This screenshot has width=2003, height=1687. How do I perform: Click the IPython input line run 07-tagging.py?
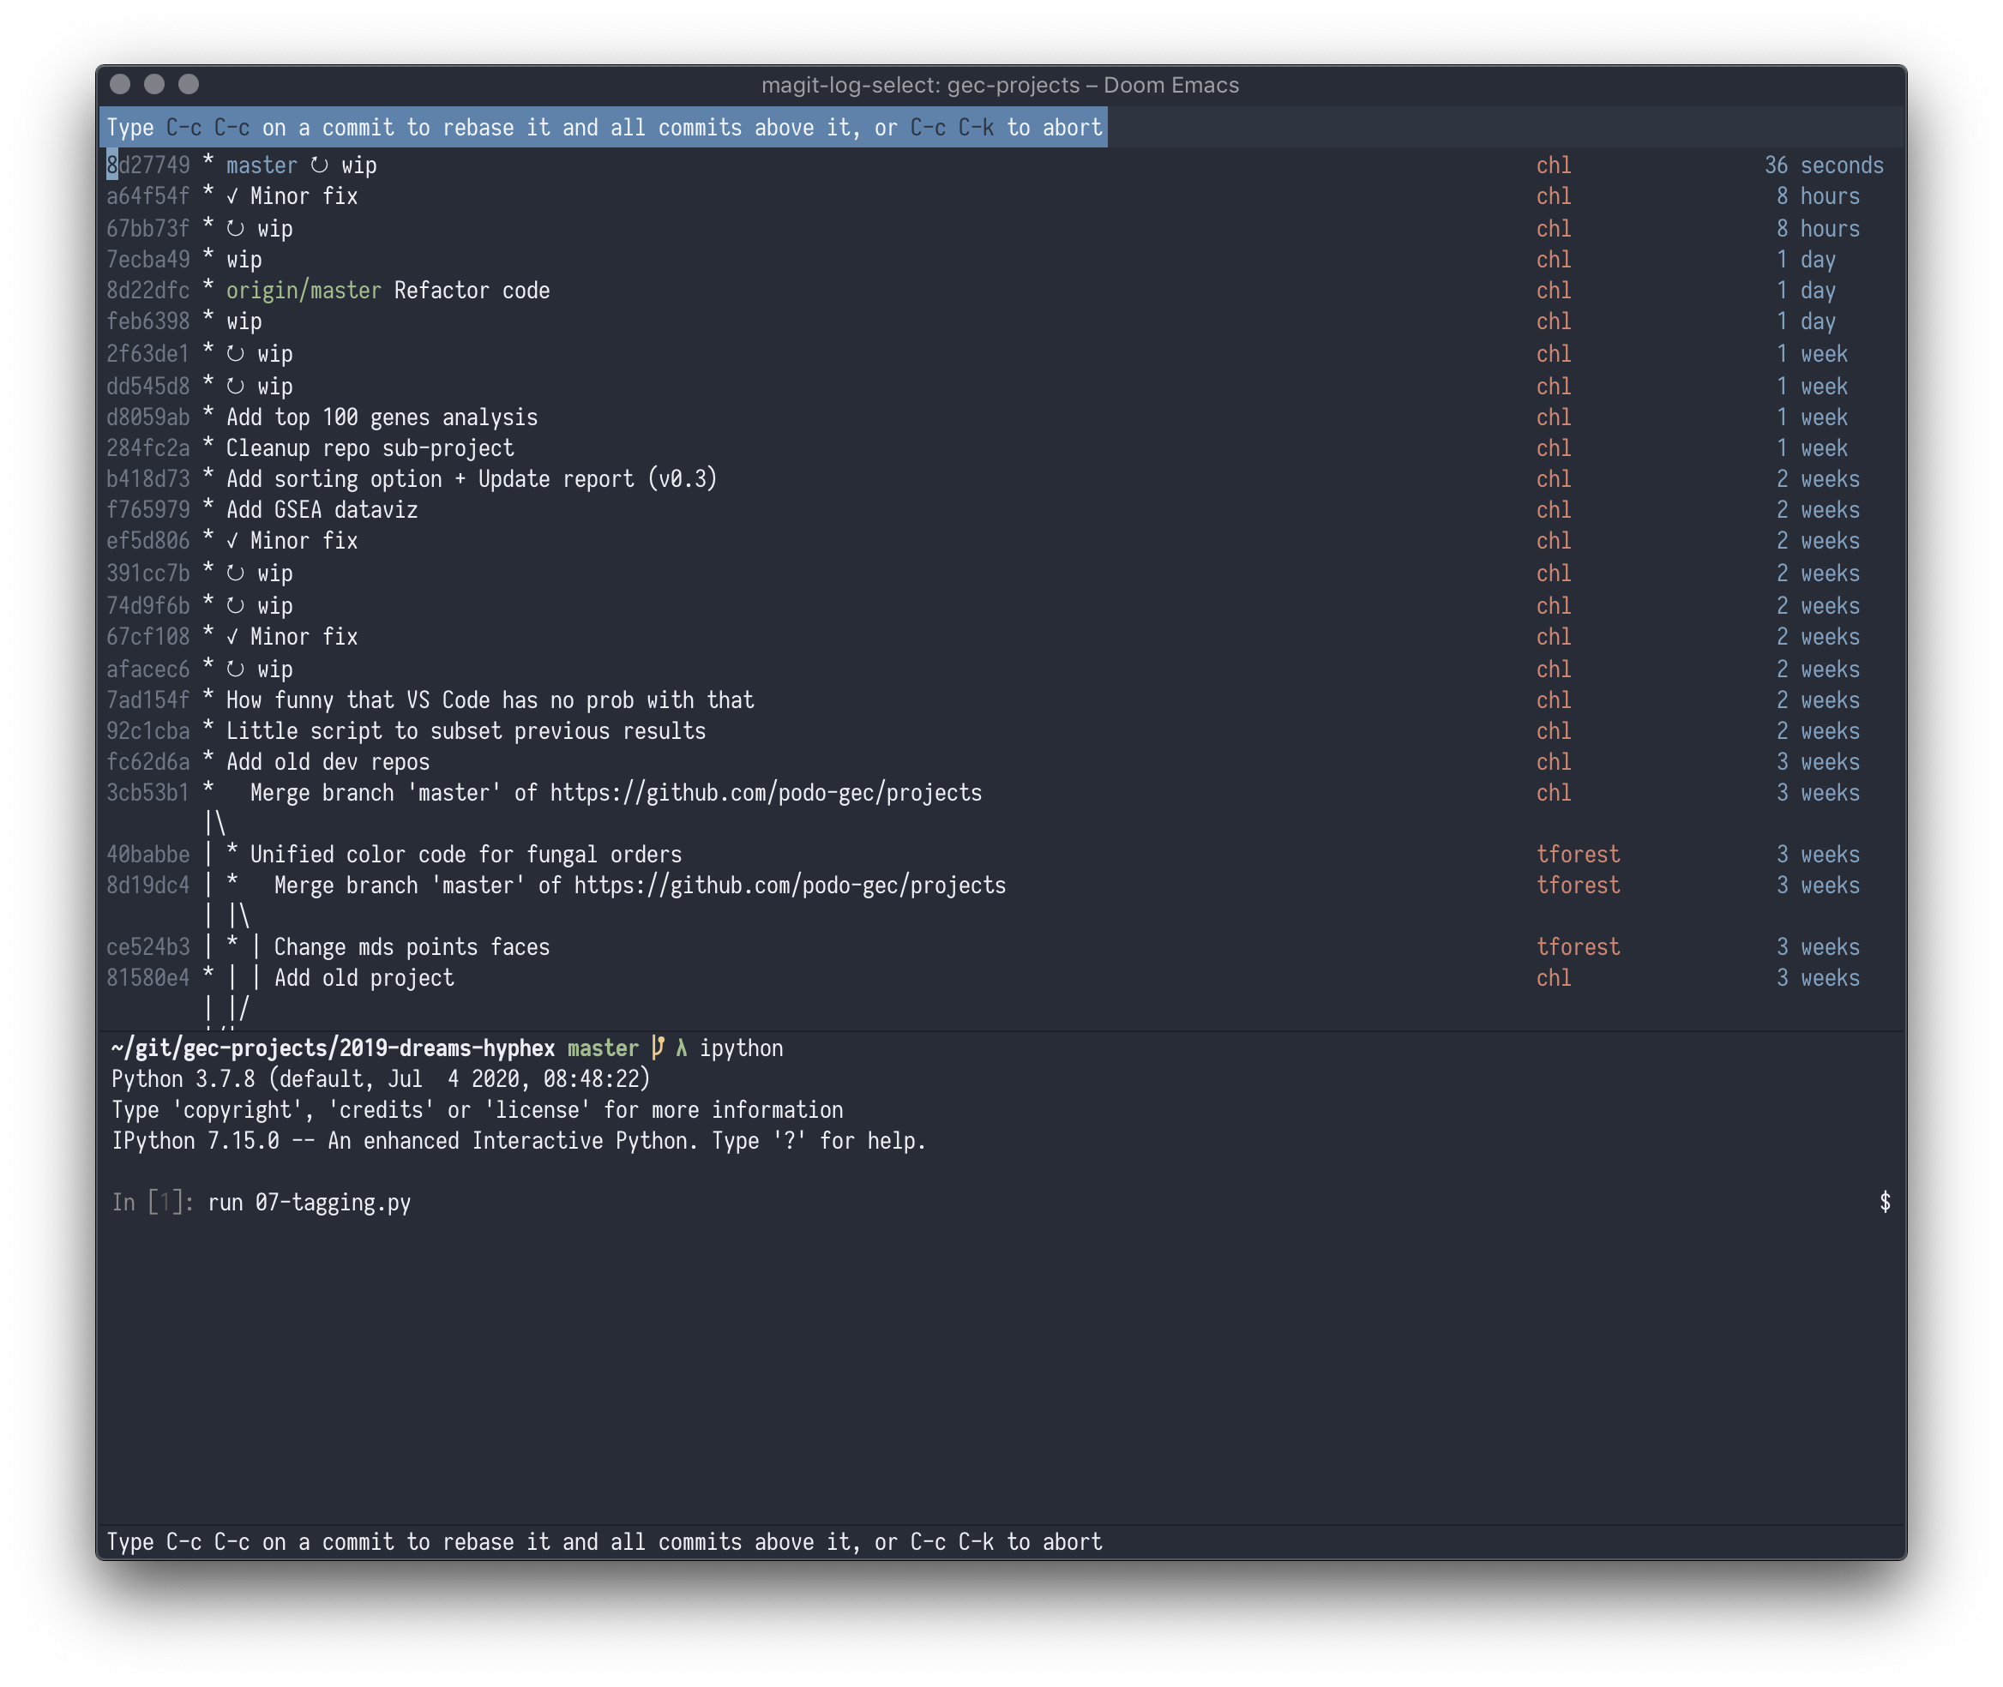pyautogui.click(x=309, y=1202)
